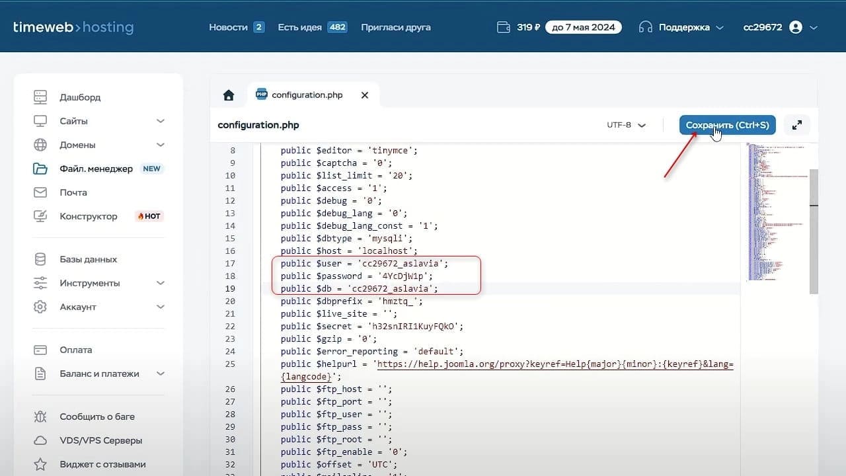Open the Пригласи друга link
The height and width of the screenshot is (476, 846).
point(396,27)
